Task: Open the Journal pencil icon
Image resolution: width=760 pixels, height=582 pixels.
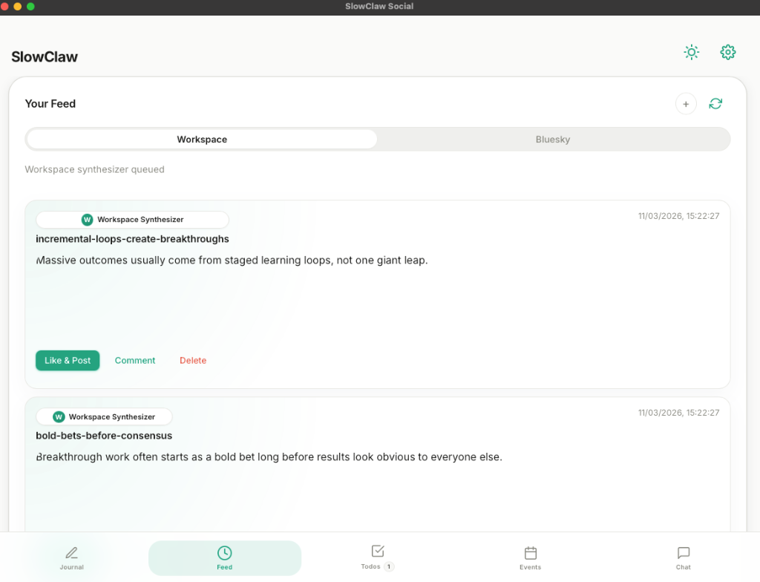Action: tap(72, 553)
